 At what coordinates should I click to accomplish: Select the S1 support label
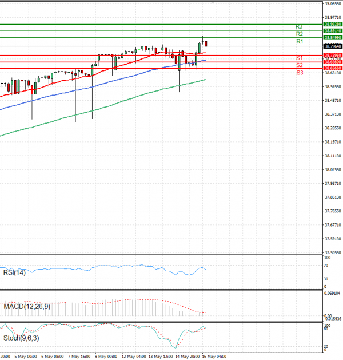299,58
